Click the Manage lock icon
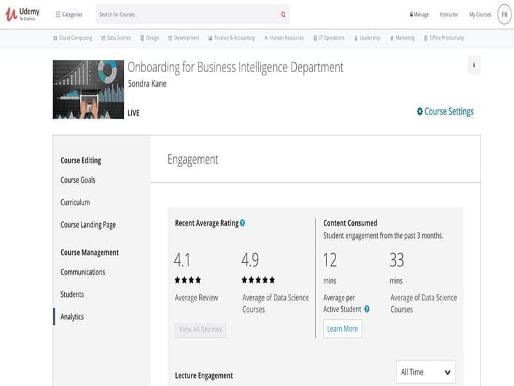Viewport: 514px width, 386px height. pyautogui.click(x=411, y=14)
